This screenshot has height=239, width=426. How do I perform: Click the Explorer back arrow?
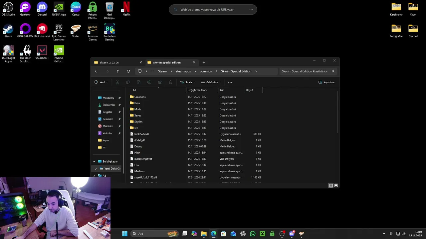(x=97, y=71)
